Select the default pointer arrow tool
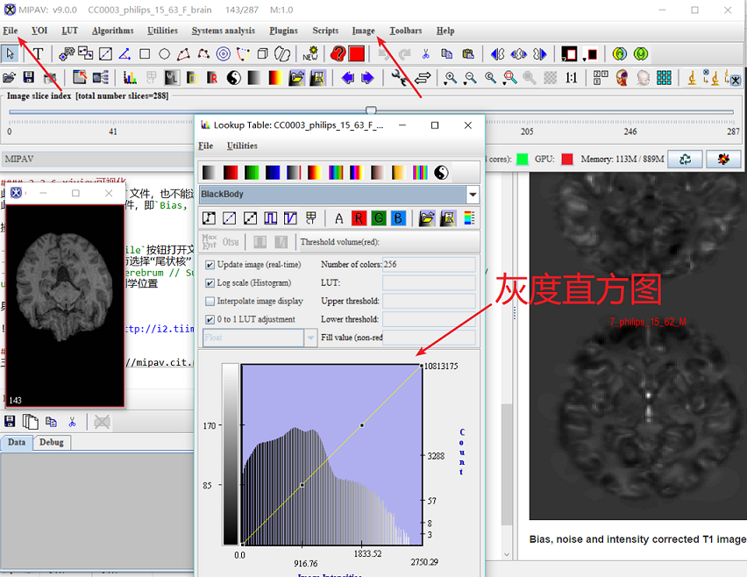This screenshot has width=747, height=577. coord(10,53)
